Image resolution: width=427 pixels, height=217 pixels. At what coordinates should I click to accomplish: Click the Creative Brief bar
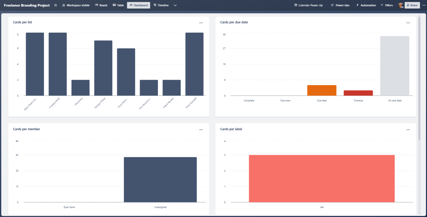point(58,64)
